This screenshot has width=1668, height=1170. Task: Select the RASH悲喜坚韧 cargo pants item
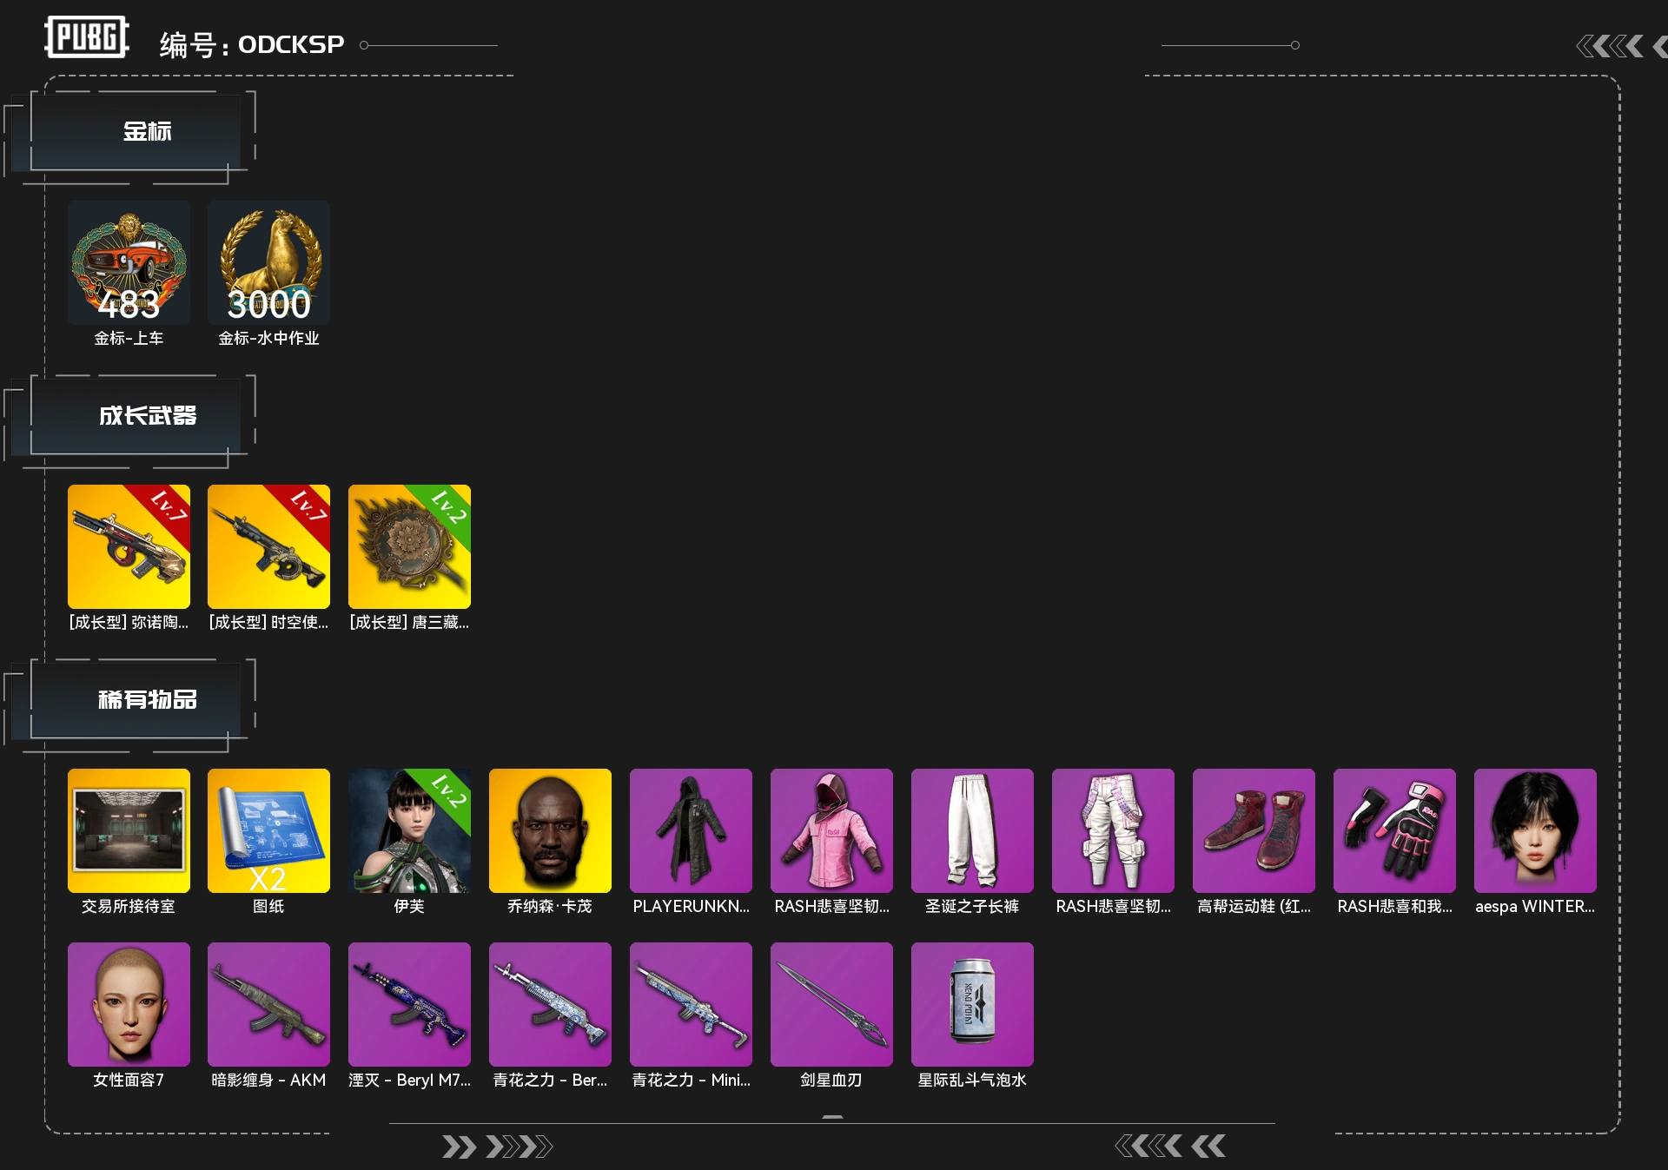[x=1113, y=830]
